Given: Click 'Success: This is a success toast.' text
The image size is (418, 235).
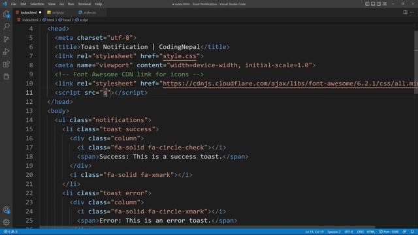Looking at the screenshot, I should [x=161, y=157].
